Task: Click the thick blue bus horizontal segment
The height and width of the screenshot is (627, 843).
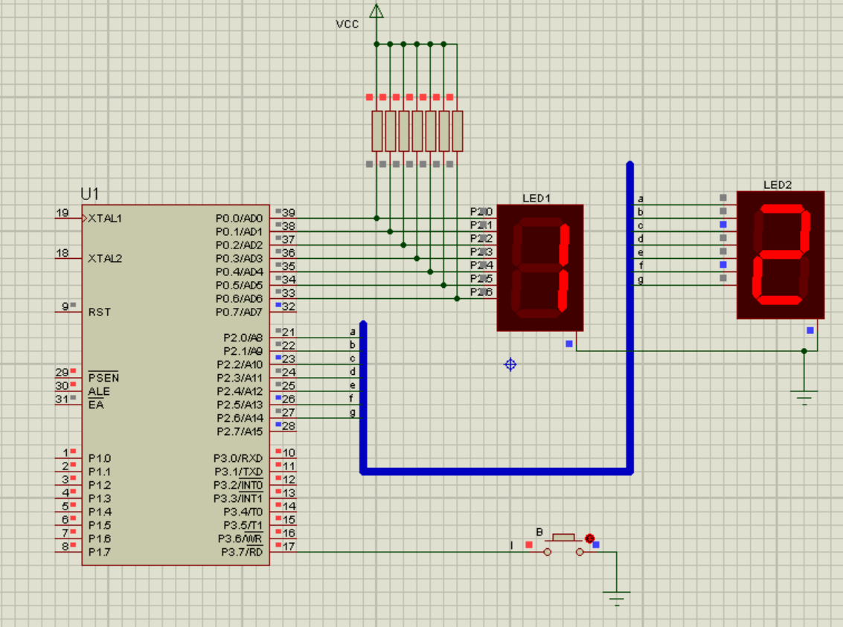Action: click(x=496, y=472)
